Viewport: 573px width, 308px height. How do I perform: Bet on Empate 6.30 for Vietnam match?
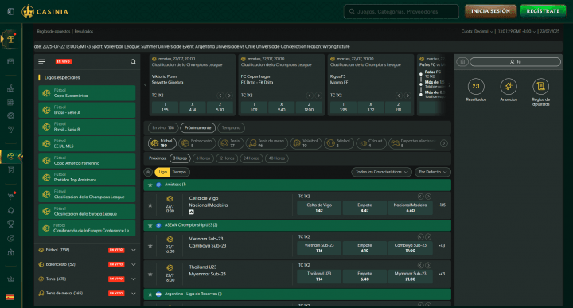(364, 248)
